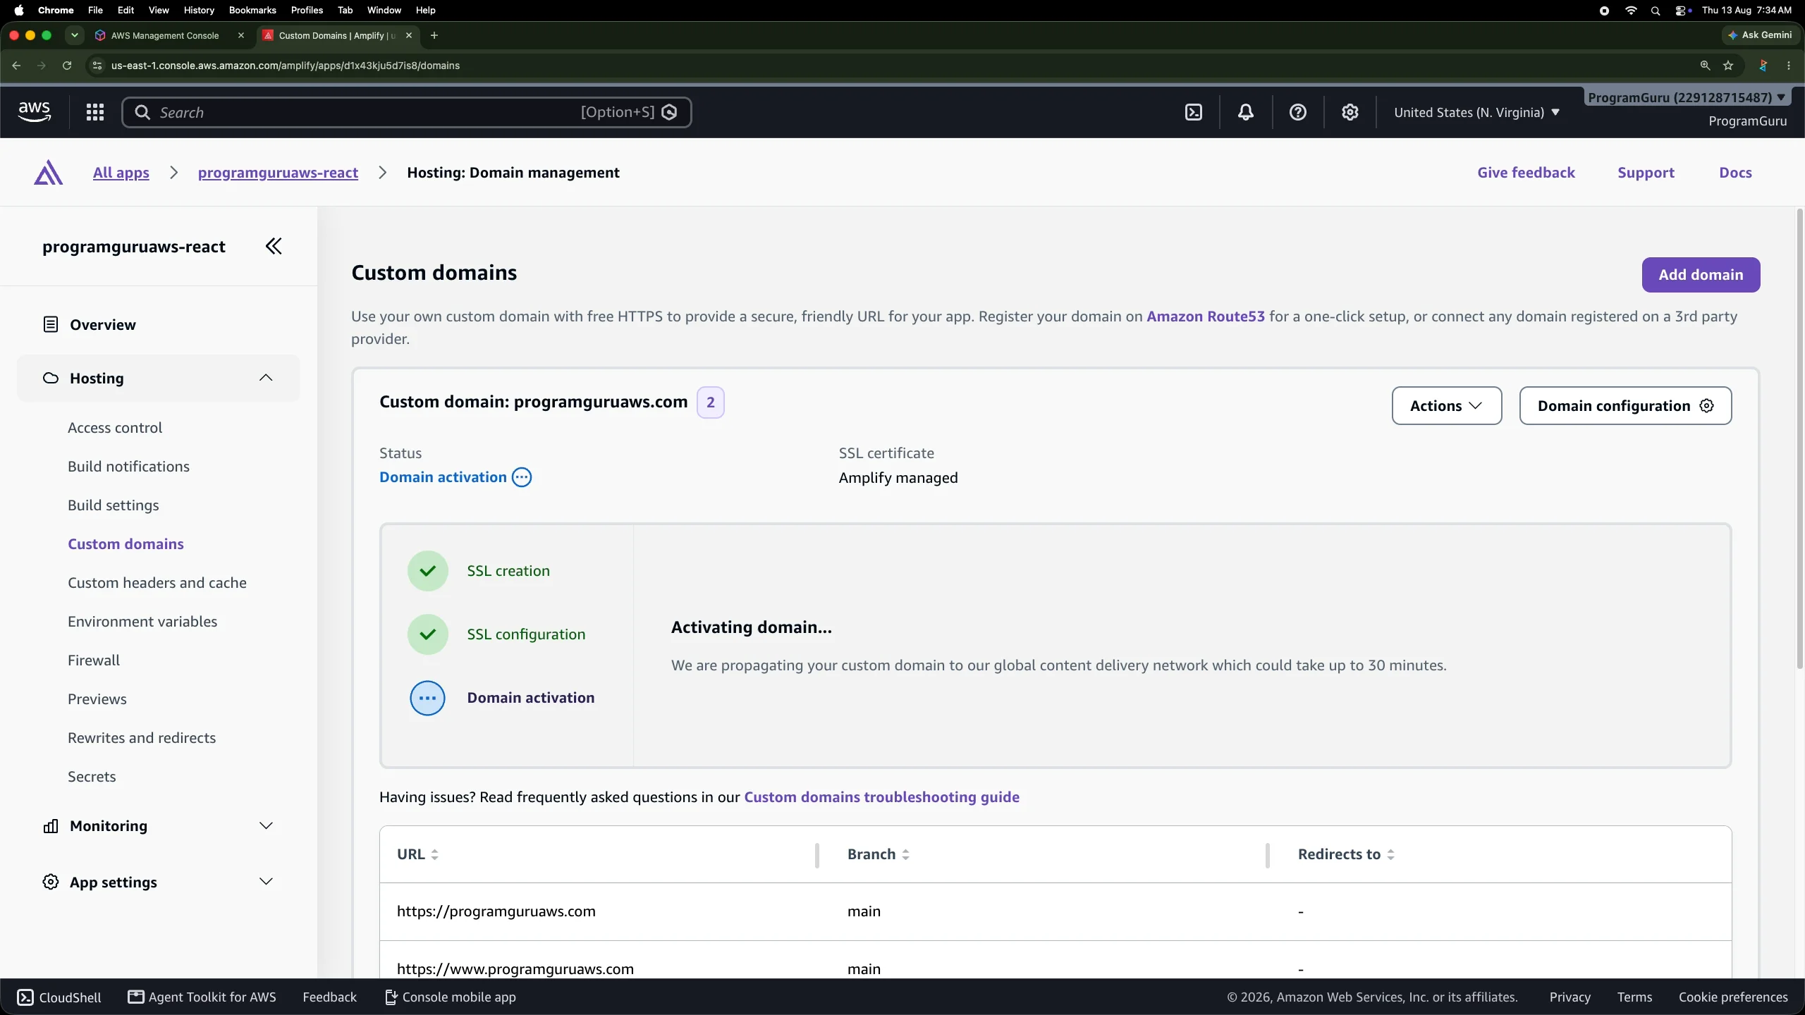Open the Chrome three-dot menu
Screen dimensions: 1805x1015
pyautogui.click(x=1789, y=66)
